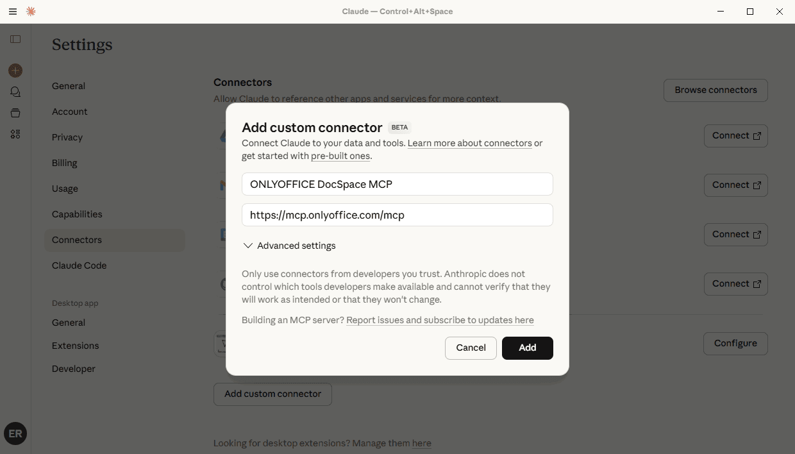
Task: Follow the pre-built ones link
Action: click(x=340, y=156)
